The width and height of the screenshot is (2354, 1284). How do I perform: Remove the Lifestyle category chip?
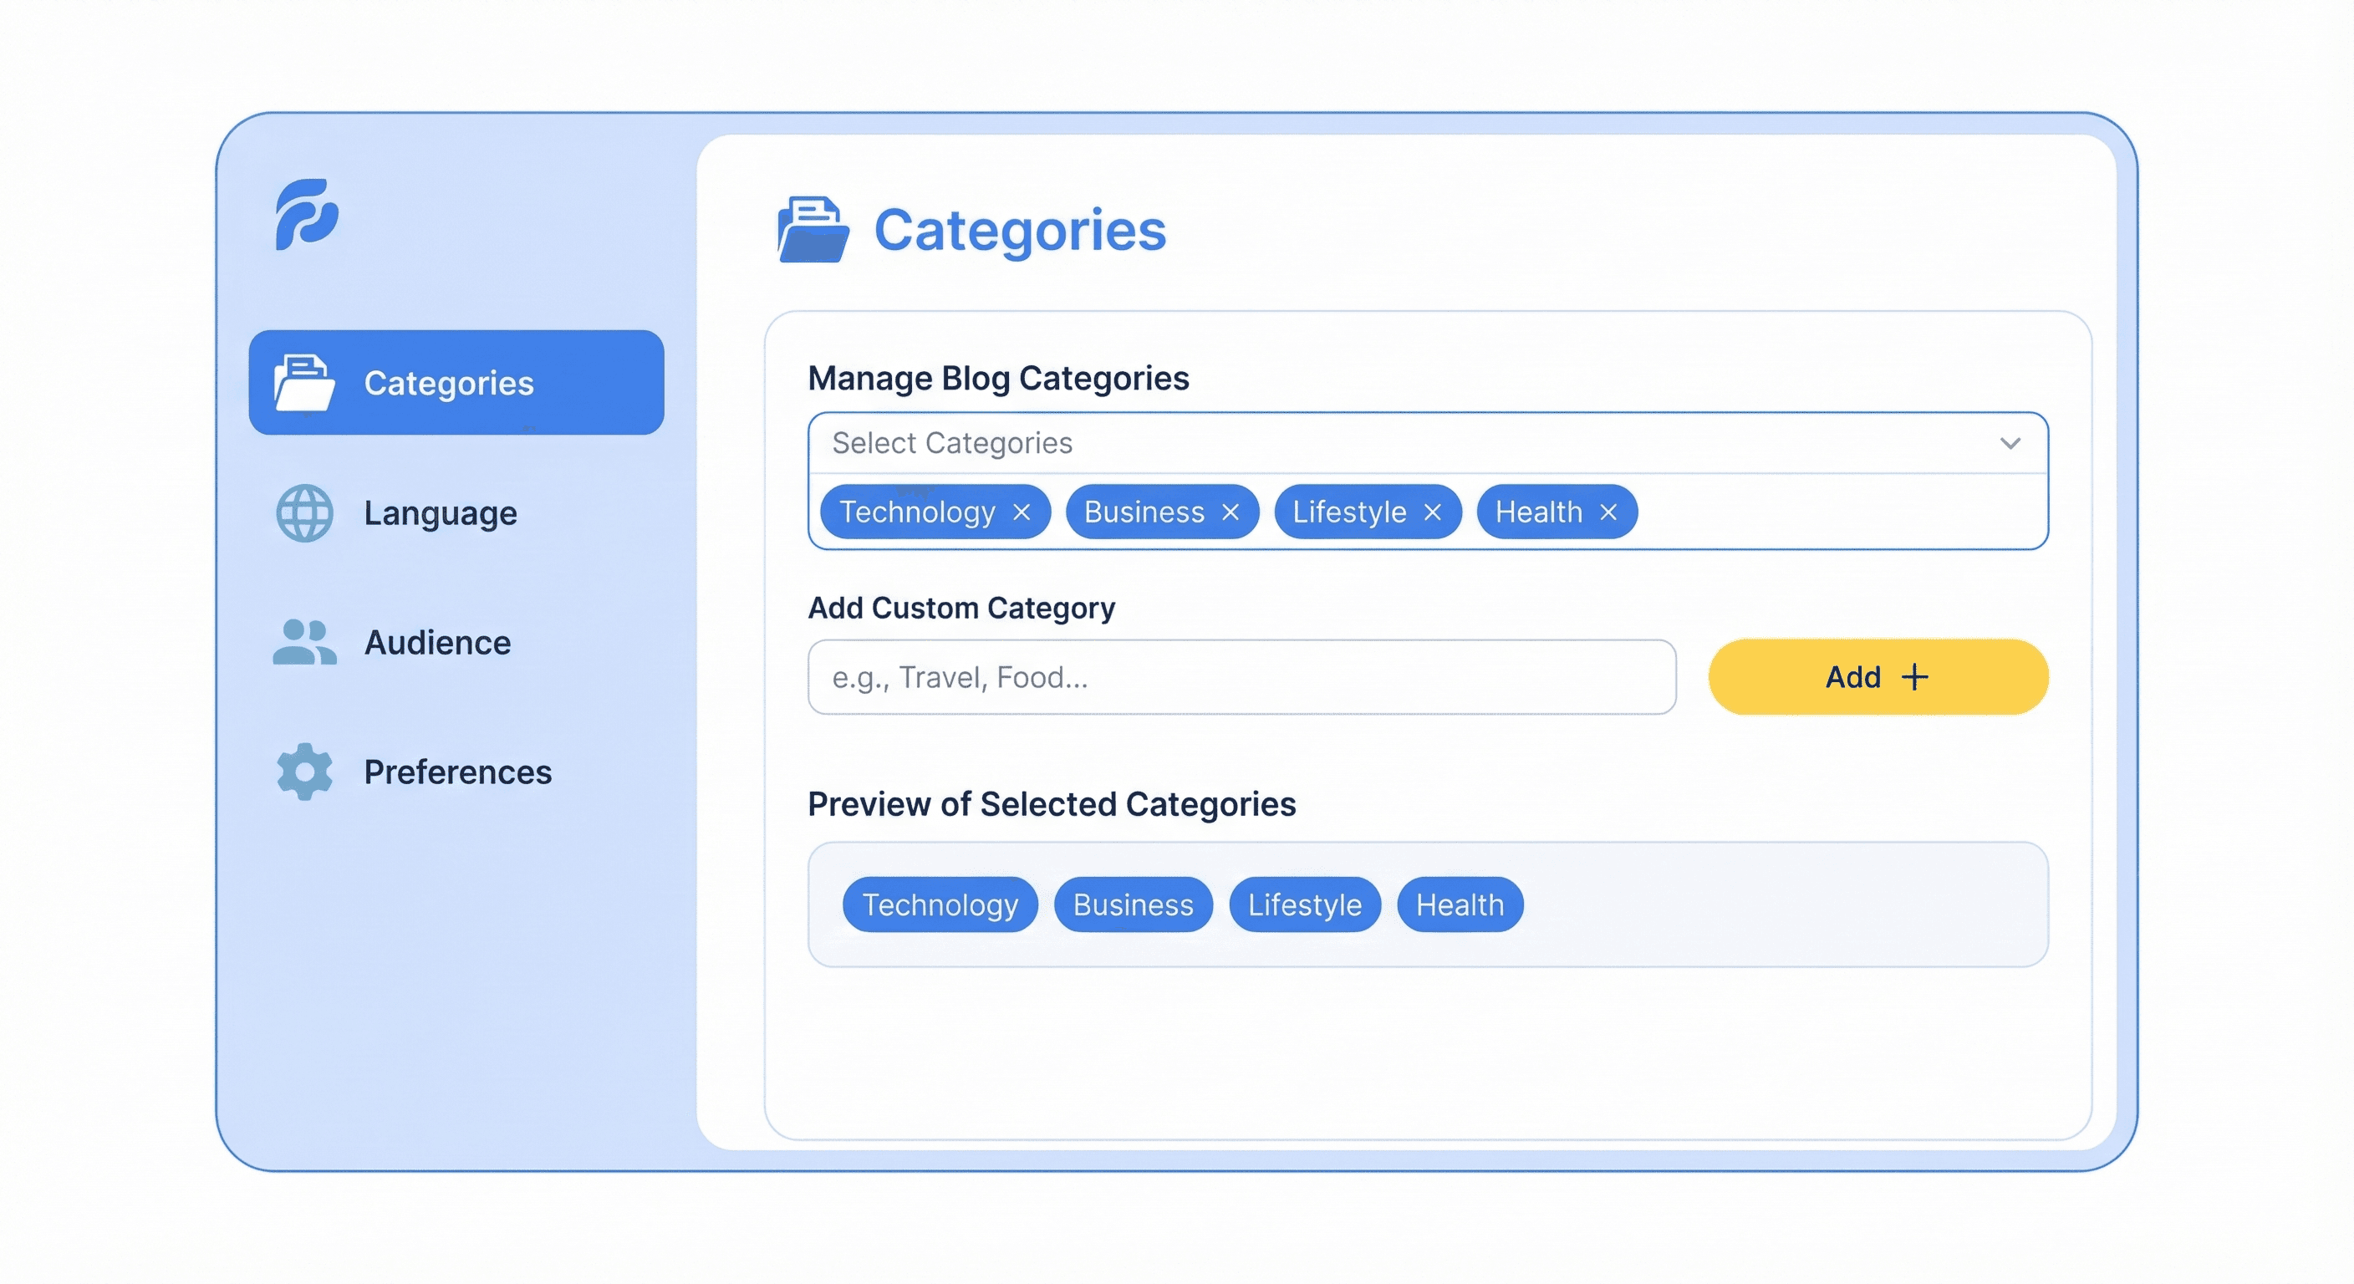(1433, 512)
